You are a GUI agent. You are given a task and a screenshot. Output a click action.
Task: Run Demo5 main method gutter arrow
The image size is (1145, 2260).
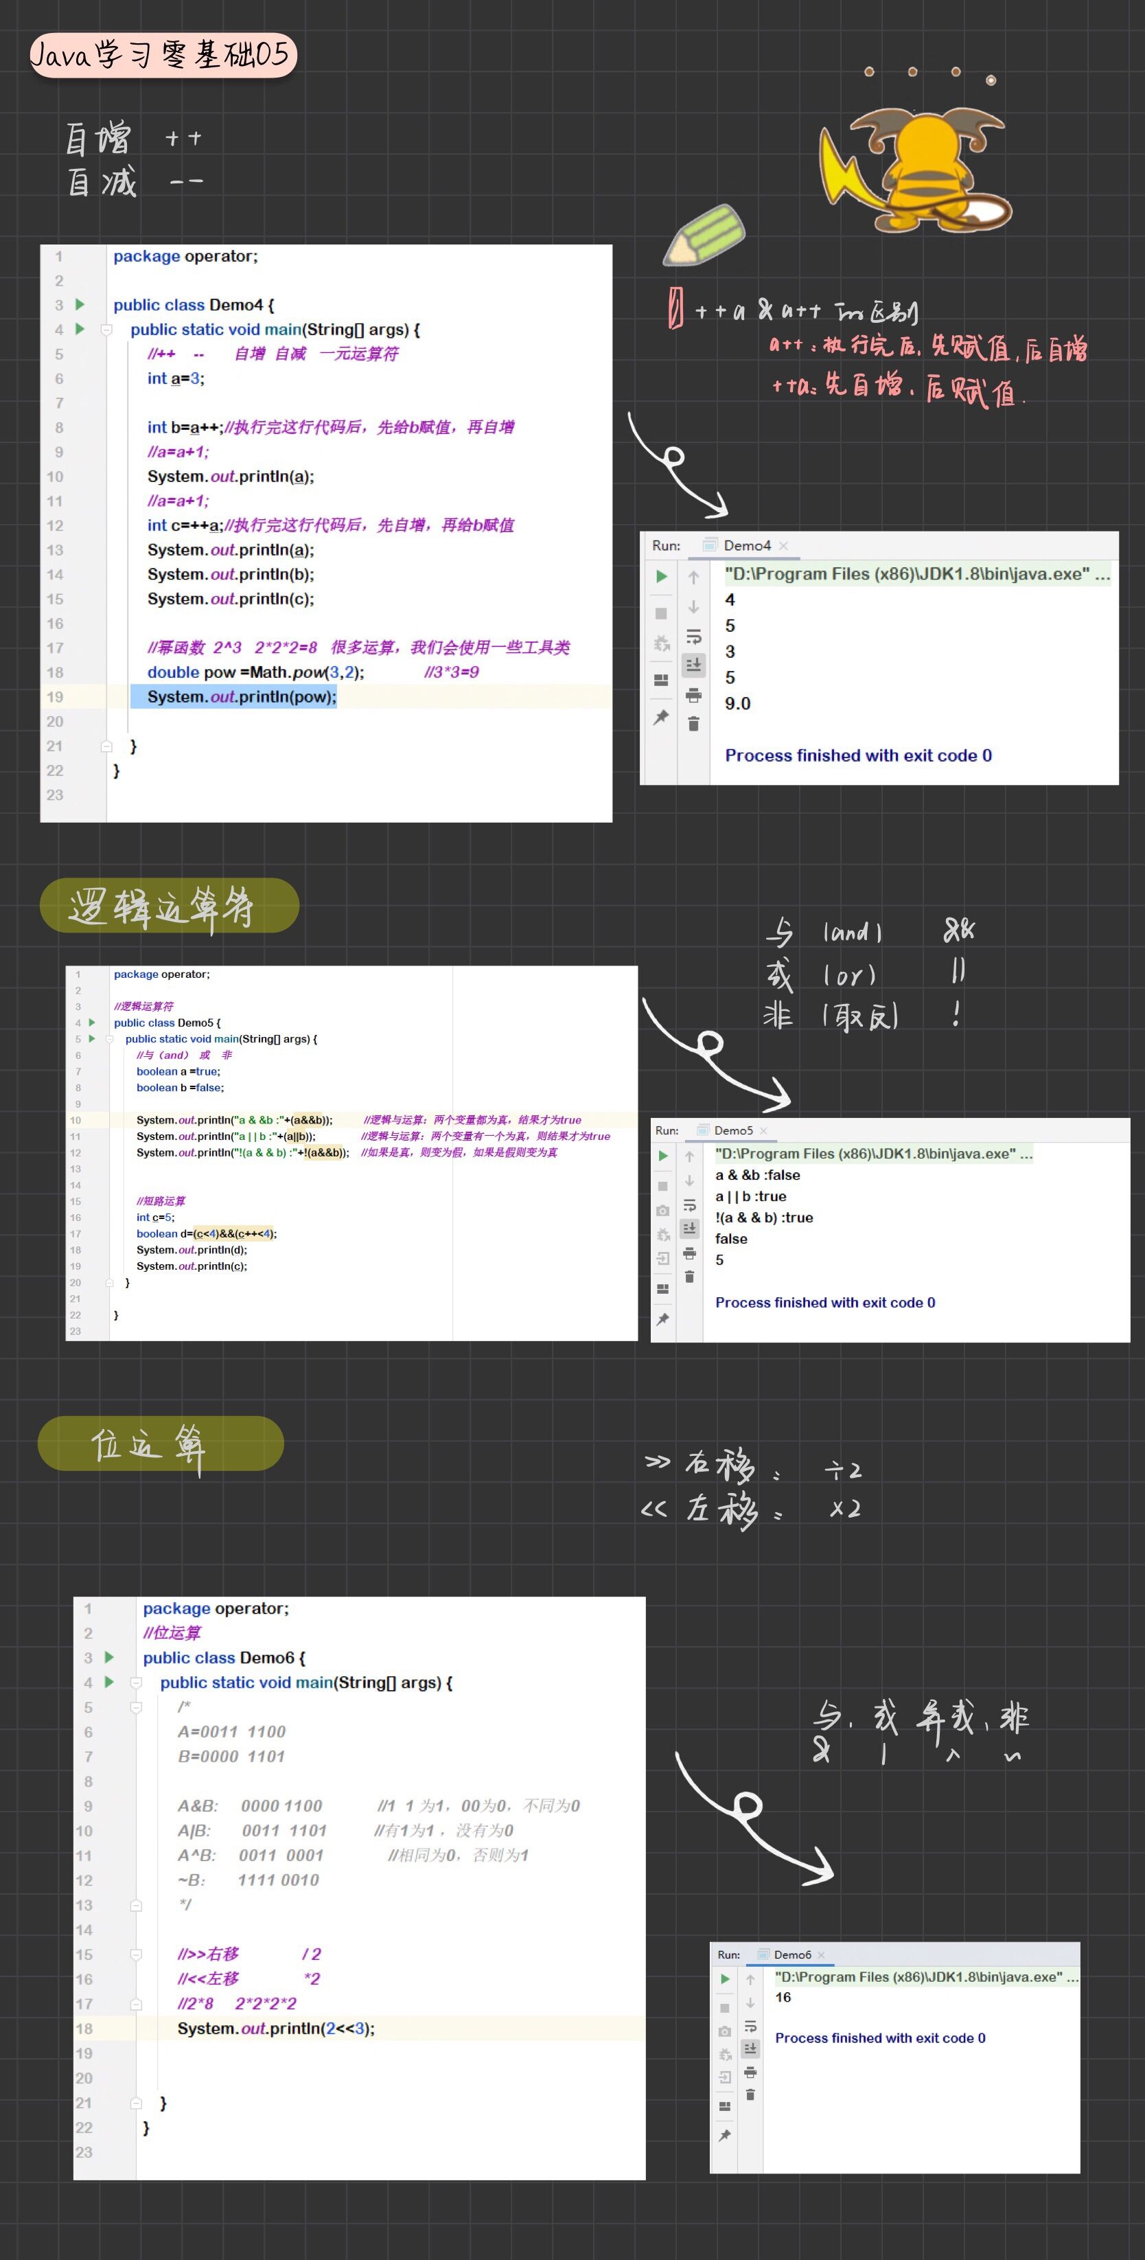tap(92, 1039)
